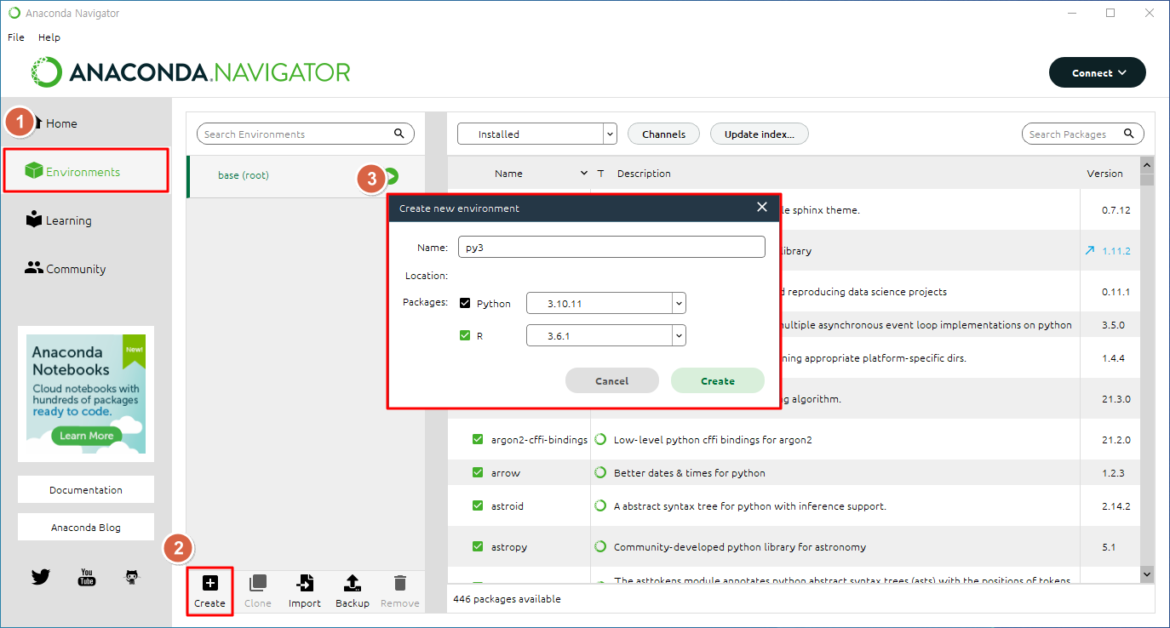This screenshot has height=628, width=1170.
Task: Open the GitHub icon link
Action: pyautogui.click(x=132, y=577)
